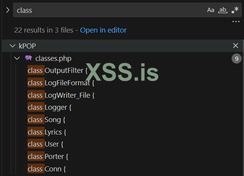
Task: Dismiss the kPOP folder results
Action: point(235,46)
